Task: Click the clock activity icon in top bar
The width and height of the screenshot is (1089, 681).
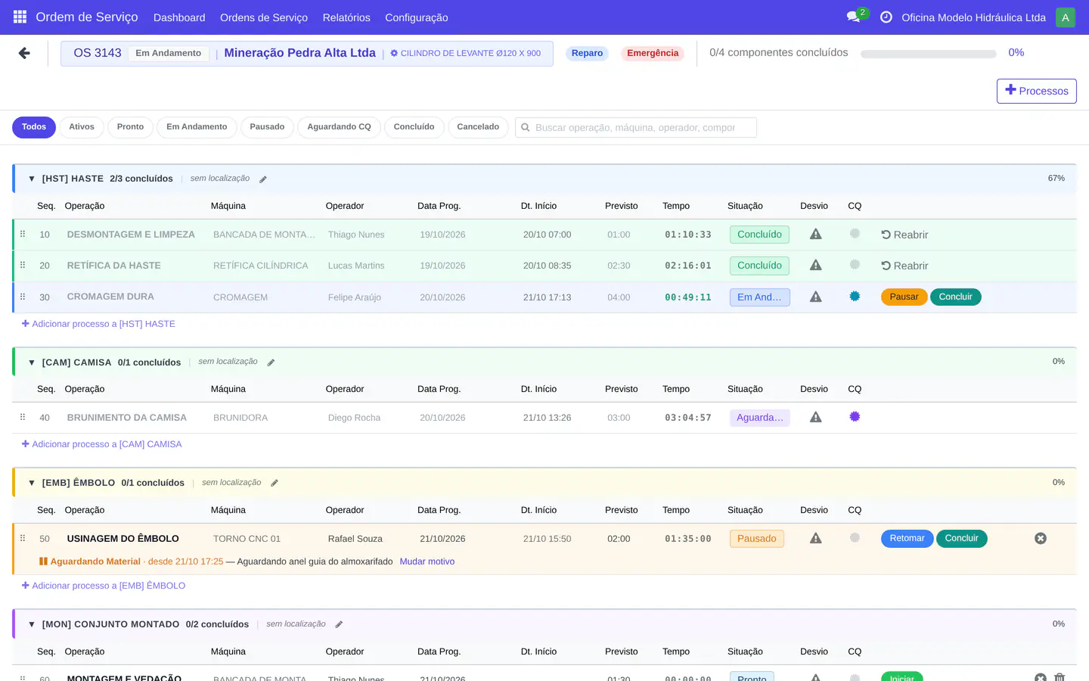Action: pyautogui.click(x=886, y=17)
